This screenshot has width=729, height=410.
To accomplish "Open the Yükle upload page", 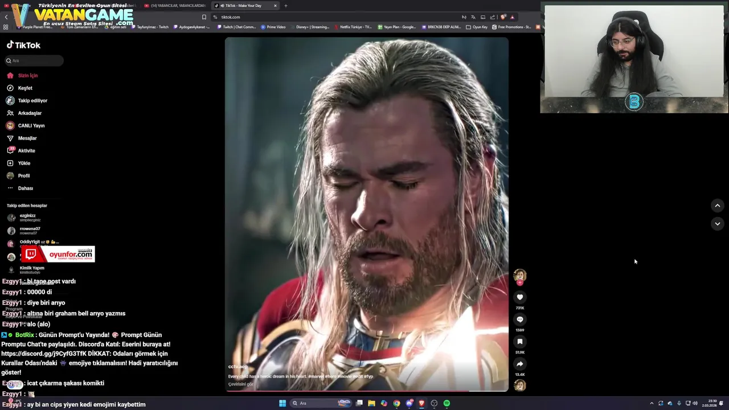I will [x=18, y=163].
